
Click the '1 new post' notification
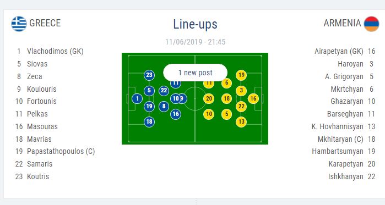(195, 73)
